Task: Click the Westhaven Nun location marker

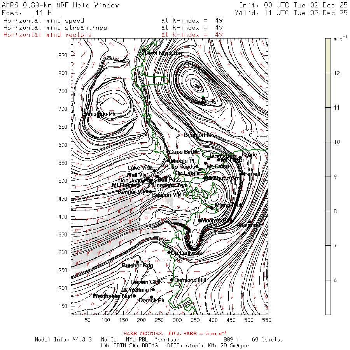Action: [x=134, y=296]
